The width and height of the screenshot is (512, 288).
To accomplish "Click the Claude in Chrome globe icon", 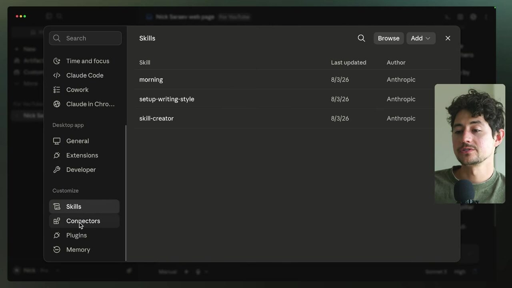I will [57, 104].
